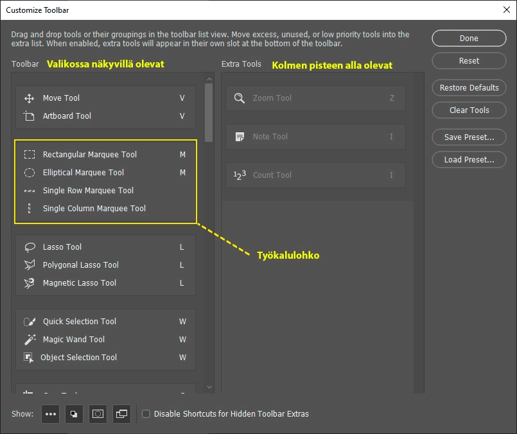Click the Done button
The width and height of the screenshot is (517, 434).
tap(469, 39)
